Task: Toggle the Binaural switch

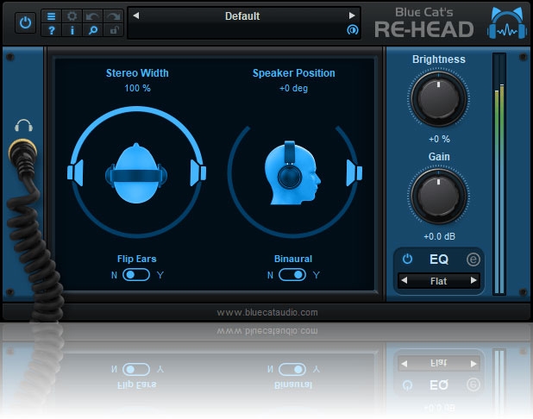Action: [x=292, y=275]
